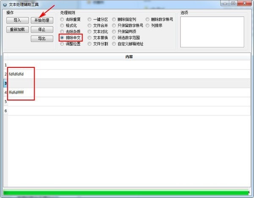This screenshot has height=198, width=254.
Task: Start processing with the 开始处理 button
Action: tap(42, 20)
